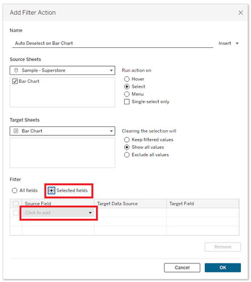251x282 pixels.
Task: Select the Selected fields radio button
Action: coord(51,191)
